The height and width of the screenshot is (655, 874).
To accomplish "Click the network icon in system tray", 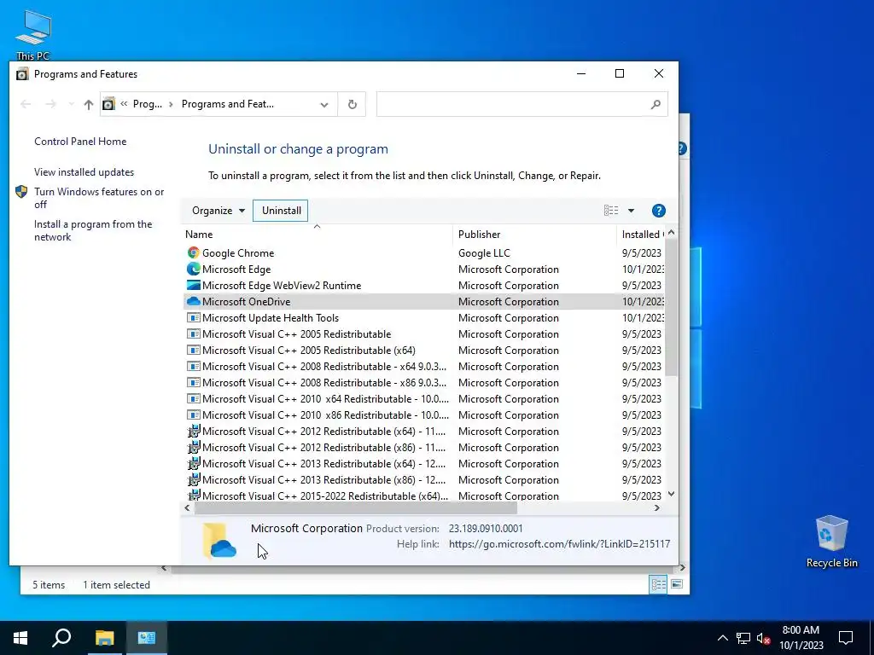I will pos(743,638).
